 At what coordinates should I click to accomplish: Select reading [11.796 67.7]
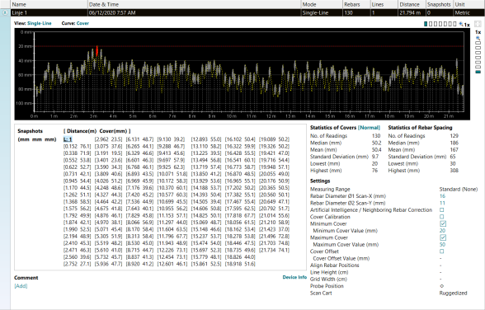tap(172, 237)
